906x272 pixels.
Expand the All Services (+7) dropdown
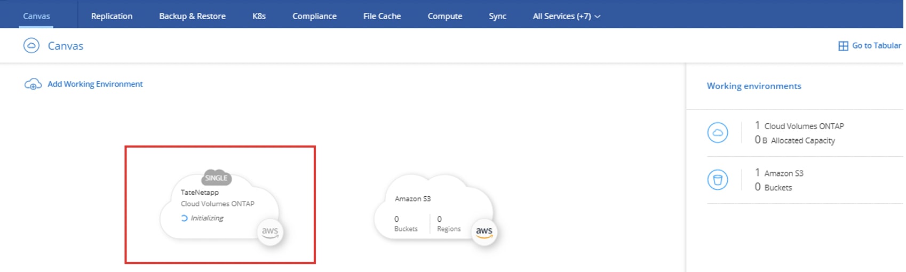[566, 16]
